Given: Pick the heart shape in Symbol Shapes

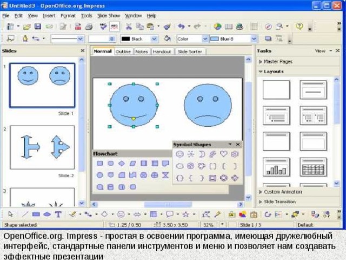Looking at the screenshot, I should tap(223, 154).
